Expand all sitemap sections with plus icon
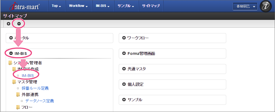Screen dimensions: 275x112 (9, 24)
